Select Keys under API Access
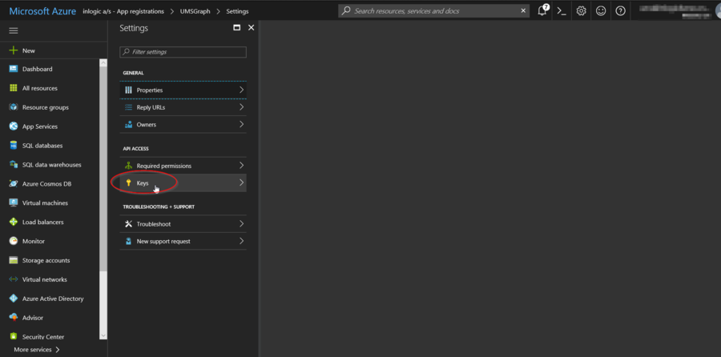721x357 pixels. [143, 183]
